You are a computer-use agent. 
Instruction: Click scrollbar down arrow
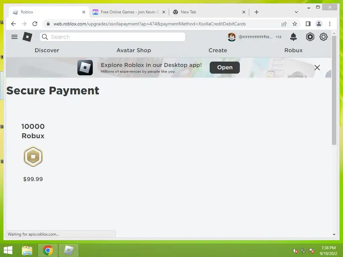pos(334,234)
